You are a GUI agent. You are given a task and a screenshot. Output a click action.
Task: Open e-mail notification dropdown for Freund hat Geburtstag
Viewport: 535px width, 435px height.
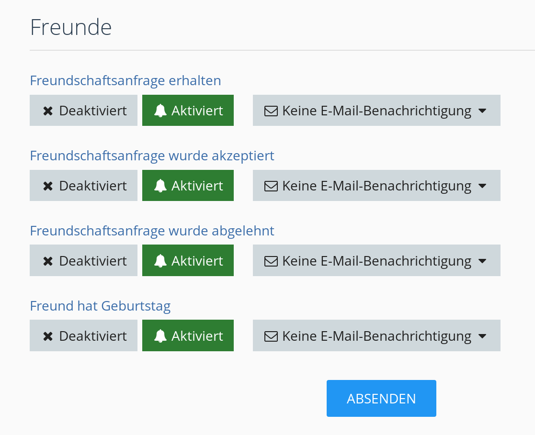[376, 336]
